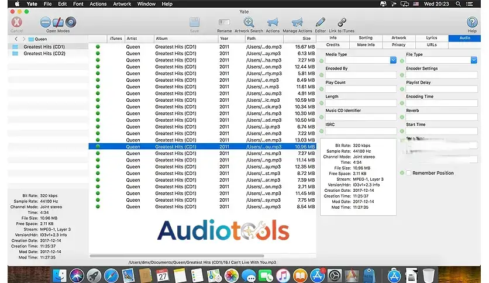Image resolution: width=489 pixels, height=283 pixels.
Task: Select Greatest Hits (CD2) in the sidebar
Action: click(48, 54)
